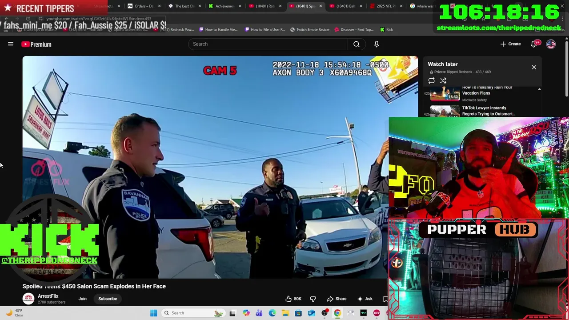Close the 'Orders – Da' tab
Image resolution: width=569 pixels, height=320 pixels.
[x=159, y=6]
